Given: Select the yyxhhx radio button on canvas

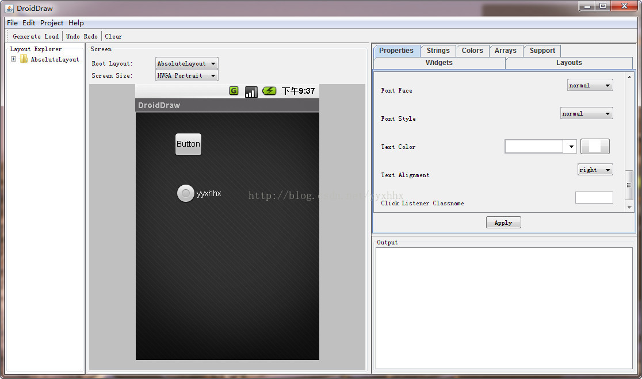Looking at the screenshot, I should coord(185,193).
